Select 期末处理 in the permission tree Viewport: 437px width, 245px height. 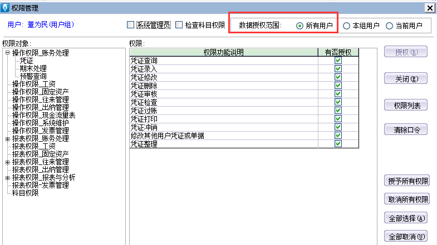tap(33, 68)
